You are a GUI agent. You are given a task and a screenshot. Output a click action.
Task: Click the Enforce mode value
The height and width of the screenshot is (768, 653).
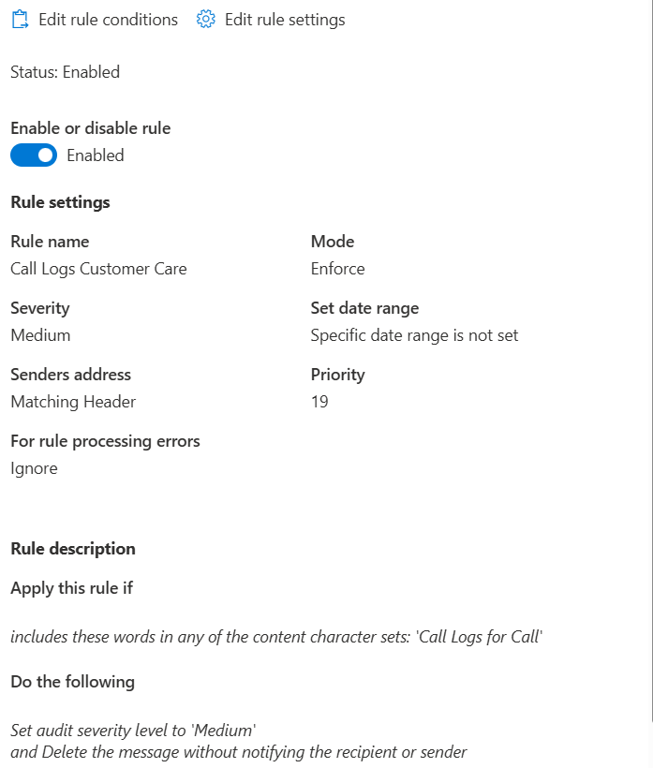[338, 269]
